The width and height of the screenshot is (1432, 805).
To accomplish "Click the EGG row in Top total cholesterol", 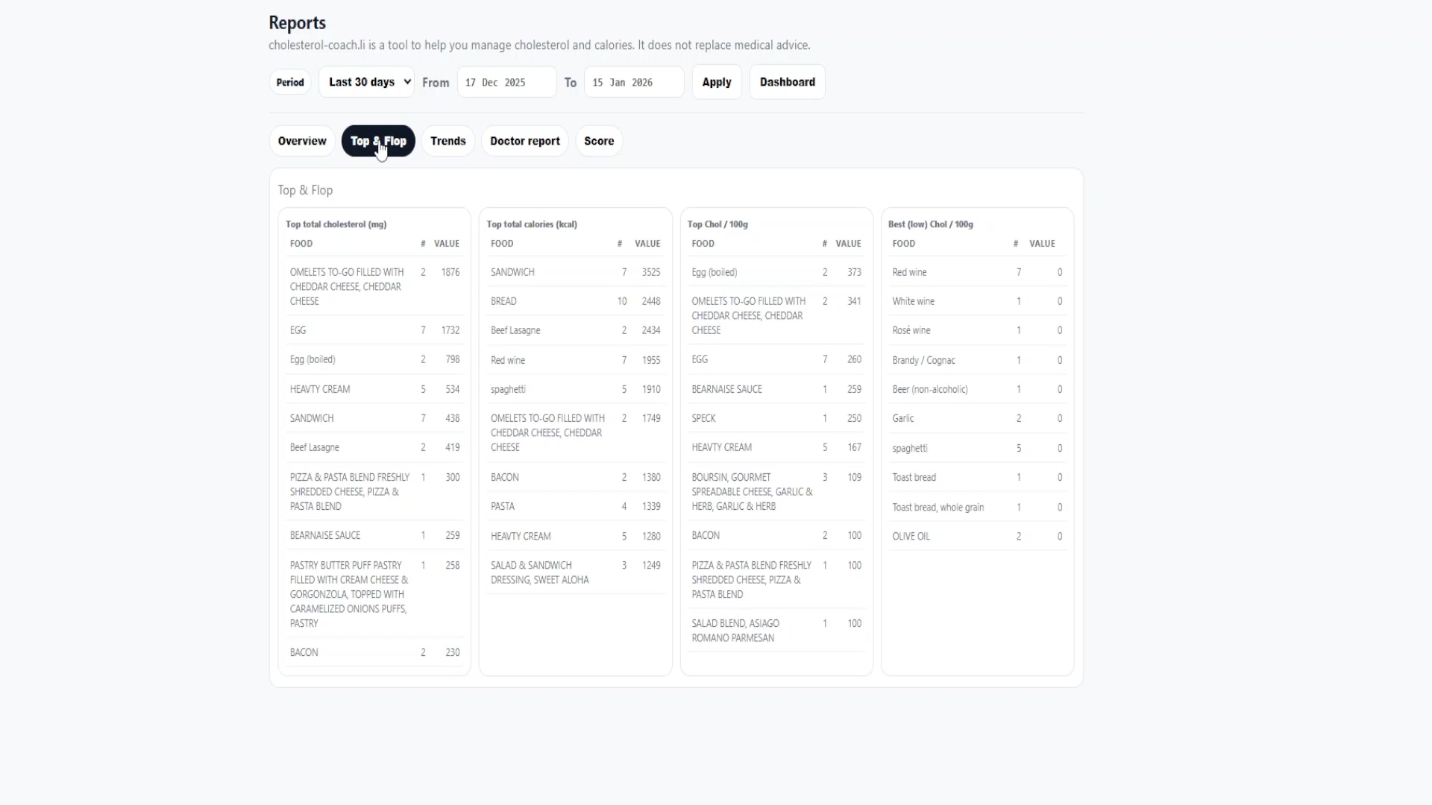I will coord(374,330).
